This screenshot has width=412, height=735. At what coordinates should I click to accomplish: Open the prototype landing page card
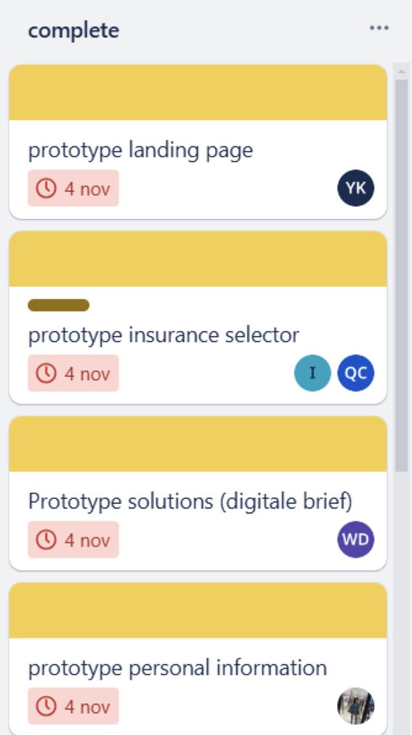(x=141, y=150)
